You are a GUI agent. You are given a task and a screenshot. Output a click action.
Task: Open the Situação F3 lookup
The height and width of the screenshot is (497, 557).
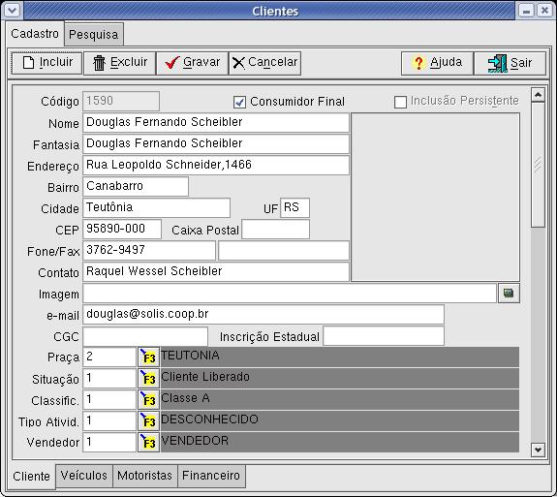tap(148, 379)
